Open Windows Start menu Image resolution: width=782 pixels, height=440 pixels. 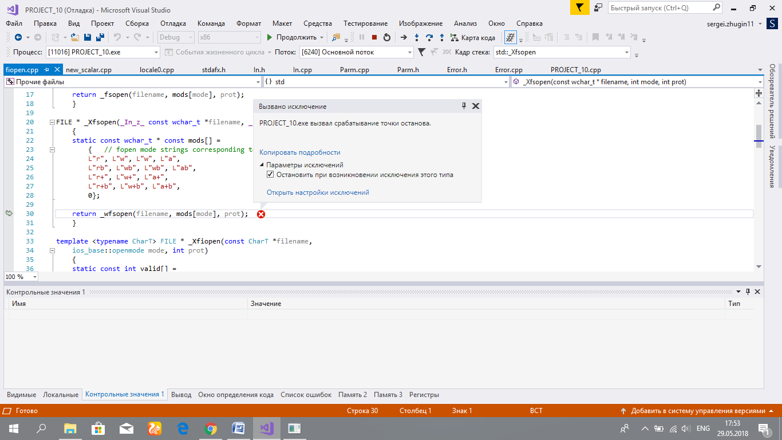tap(13, 428)
